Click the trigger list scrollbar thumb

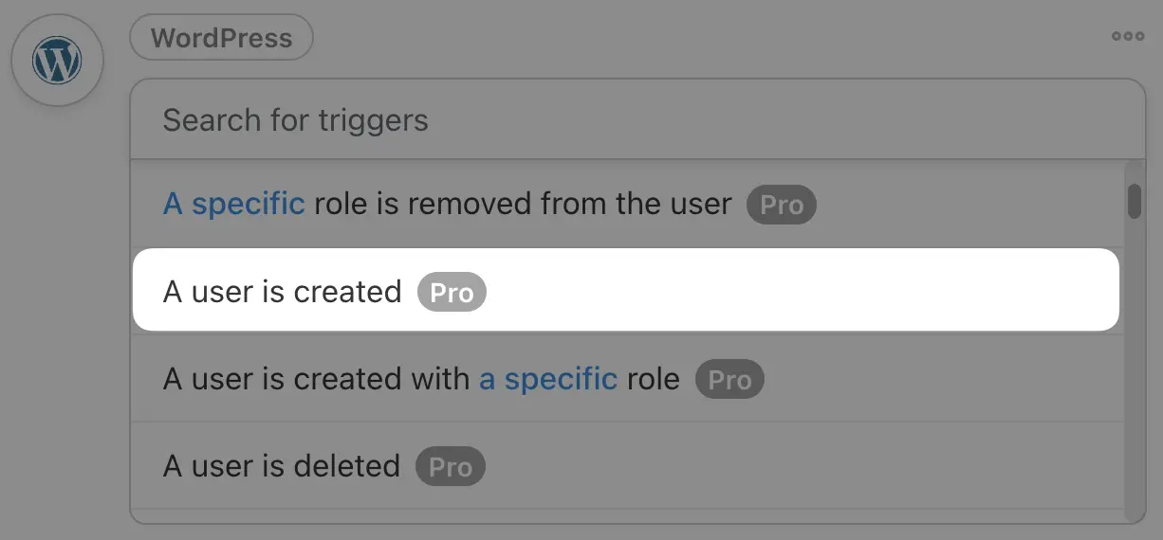(1134, 201)
